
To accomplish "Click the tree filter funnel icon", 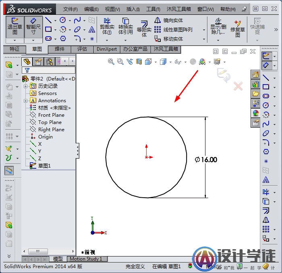I will 27,70.
